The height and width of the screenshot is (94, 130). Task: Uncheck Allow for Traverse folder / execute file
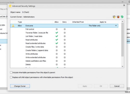point(57,33)
